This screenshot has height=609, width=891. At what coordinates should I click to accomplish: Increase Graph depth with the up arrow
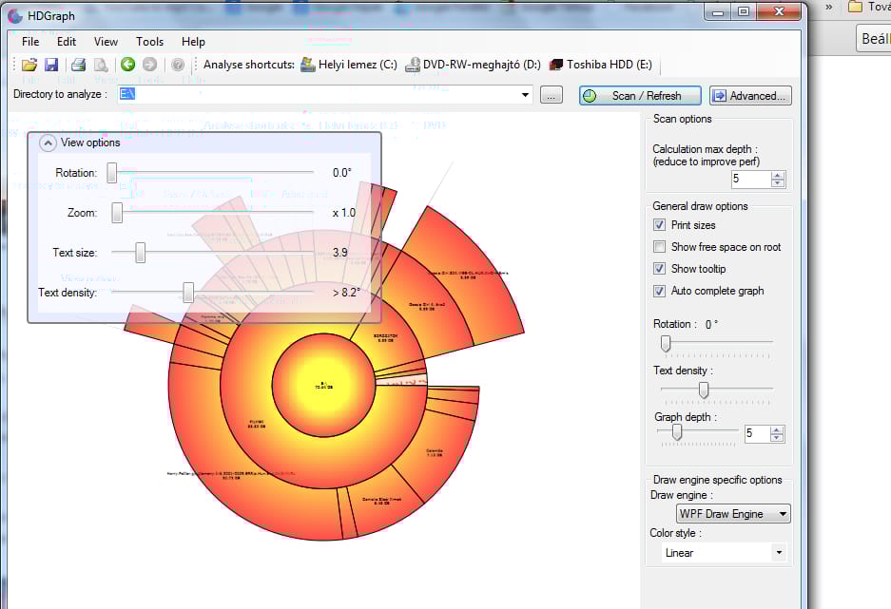[777, 429]
